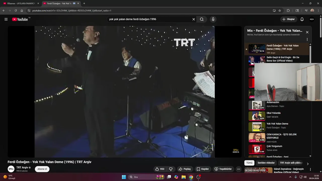The height and width of the screenshot is (181, 322).
Task: Go back in Chrome history
Action: click(x=4, y=11)
